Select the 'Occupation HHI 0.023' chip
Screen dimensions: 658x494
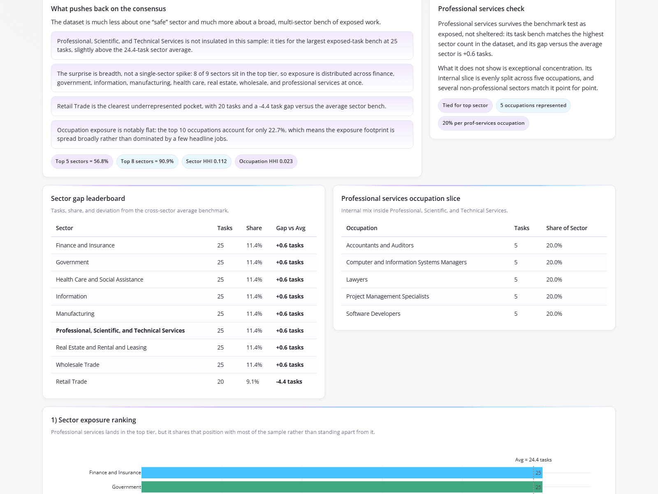[x=266, y=161]
